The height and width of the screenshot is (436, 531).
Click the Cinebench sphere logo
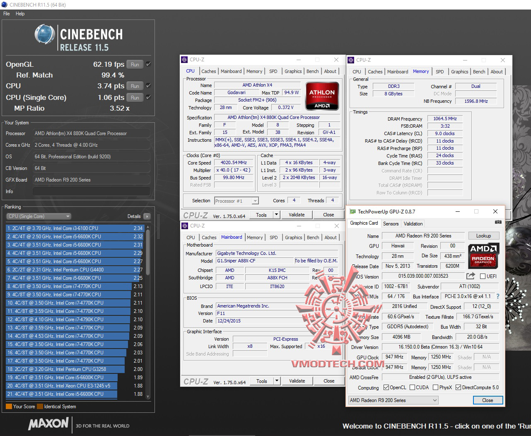click(45, 35)
